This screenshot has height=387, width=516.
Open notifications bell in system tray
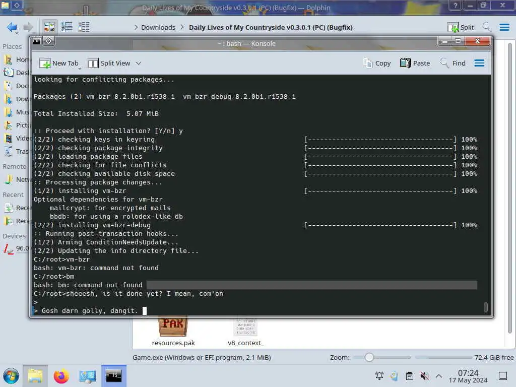click(379, 376)
